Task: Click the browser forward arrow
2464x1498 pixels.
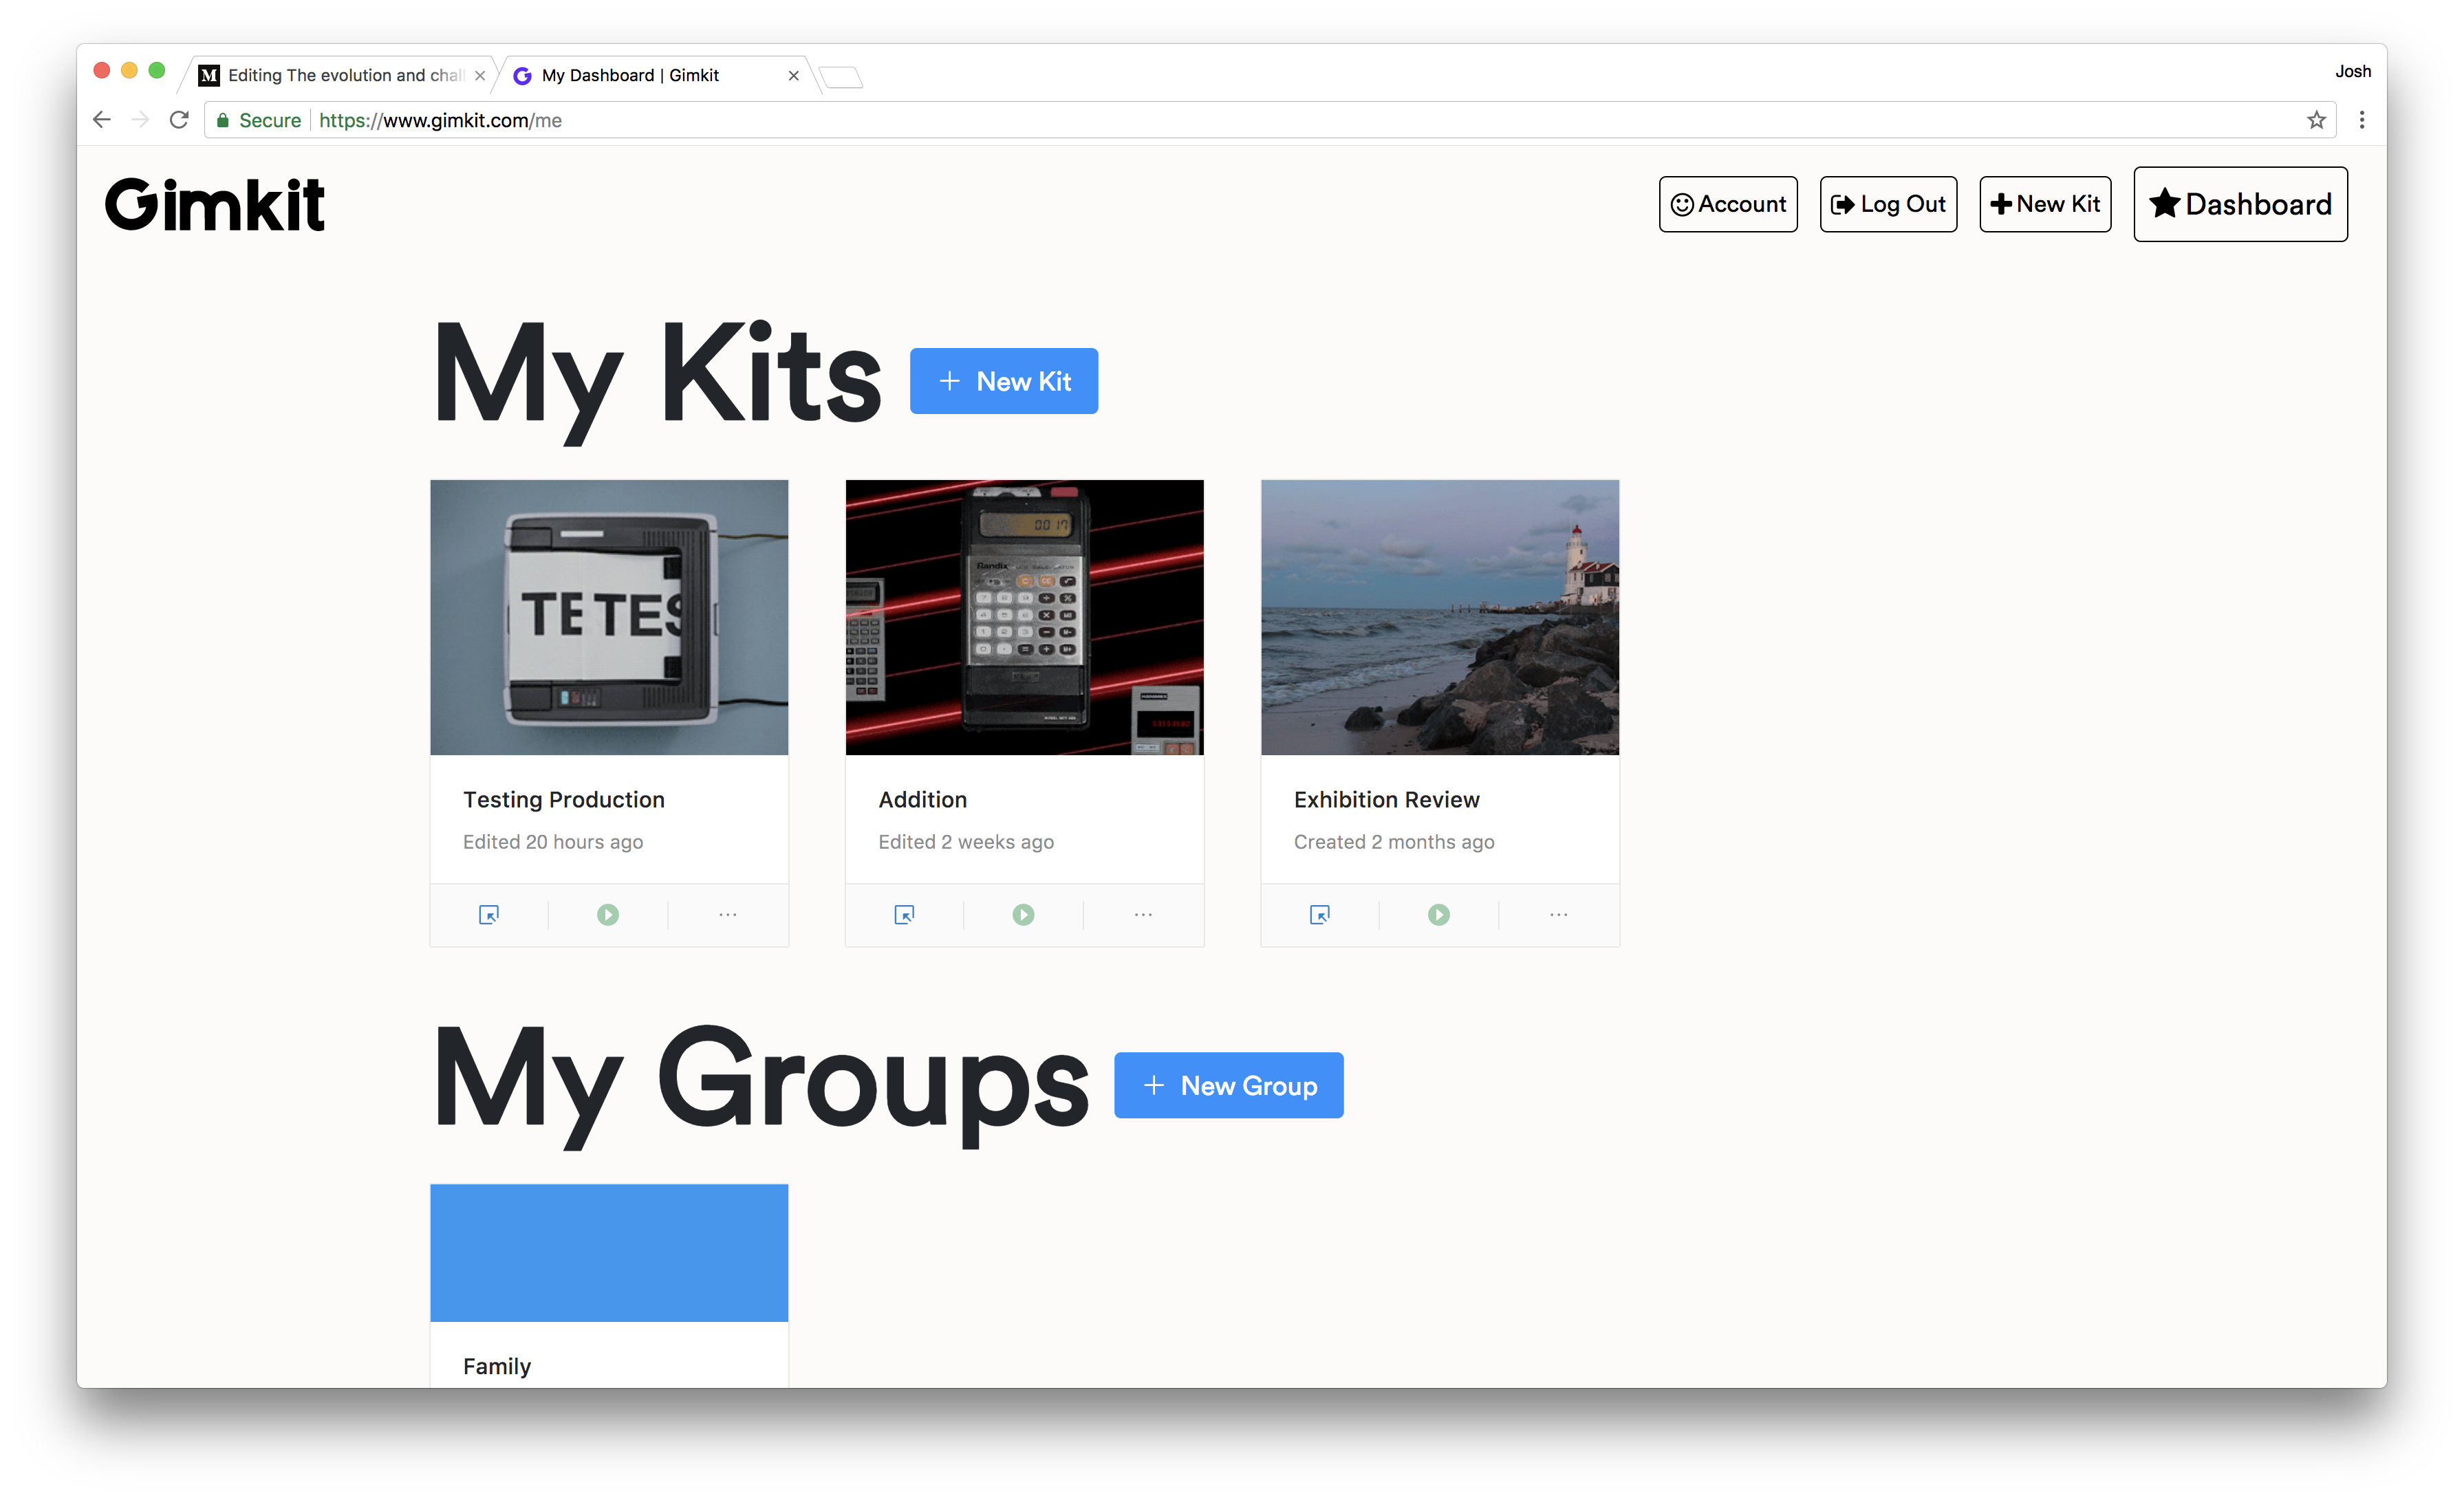Action: tap(140, 120)
